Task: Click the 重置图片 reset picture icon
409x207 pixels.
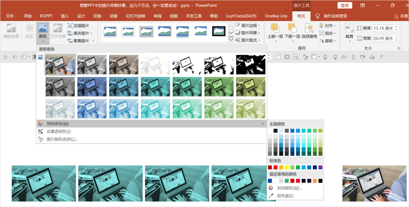Action: [70, 41]
